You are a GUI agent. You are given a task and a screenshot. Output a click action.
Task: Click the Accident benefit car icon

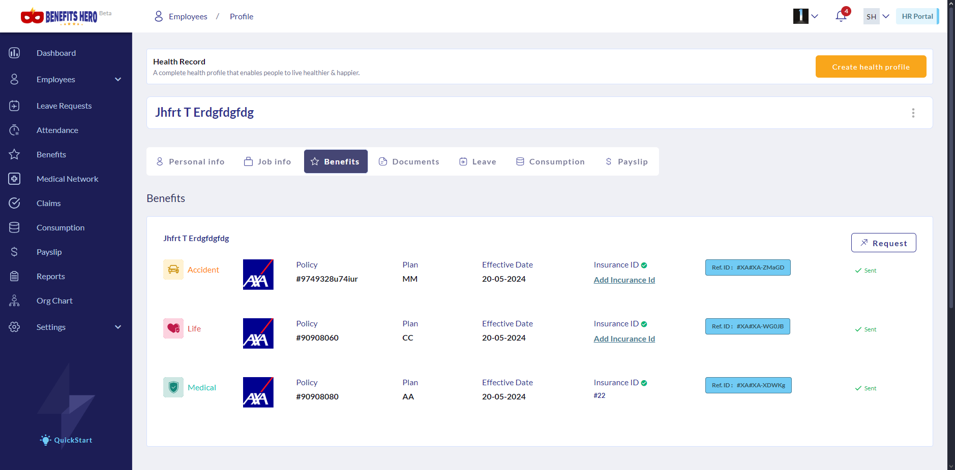click(173, 270)
